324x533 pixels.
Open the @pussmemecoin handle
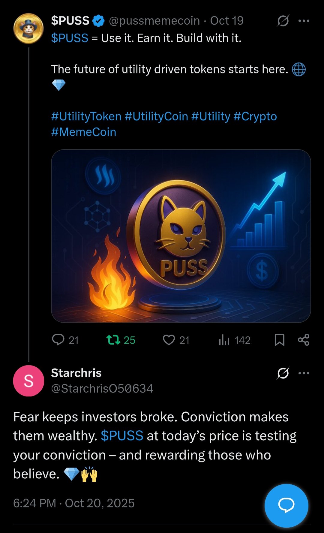pyautogui.click(x=154, y=21)
